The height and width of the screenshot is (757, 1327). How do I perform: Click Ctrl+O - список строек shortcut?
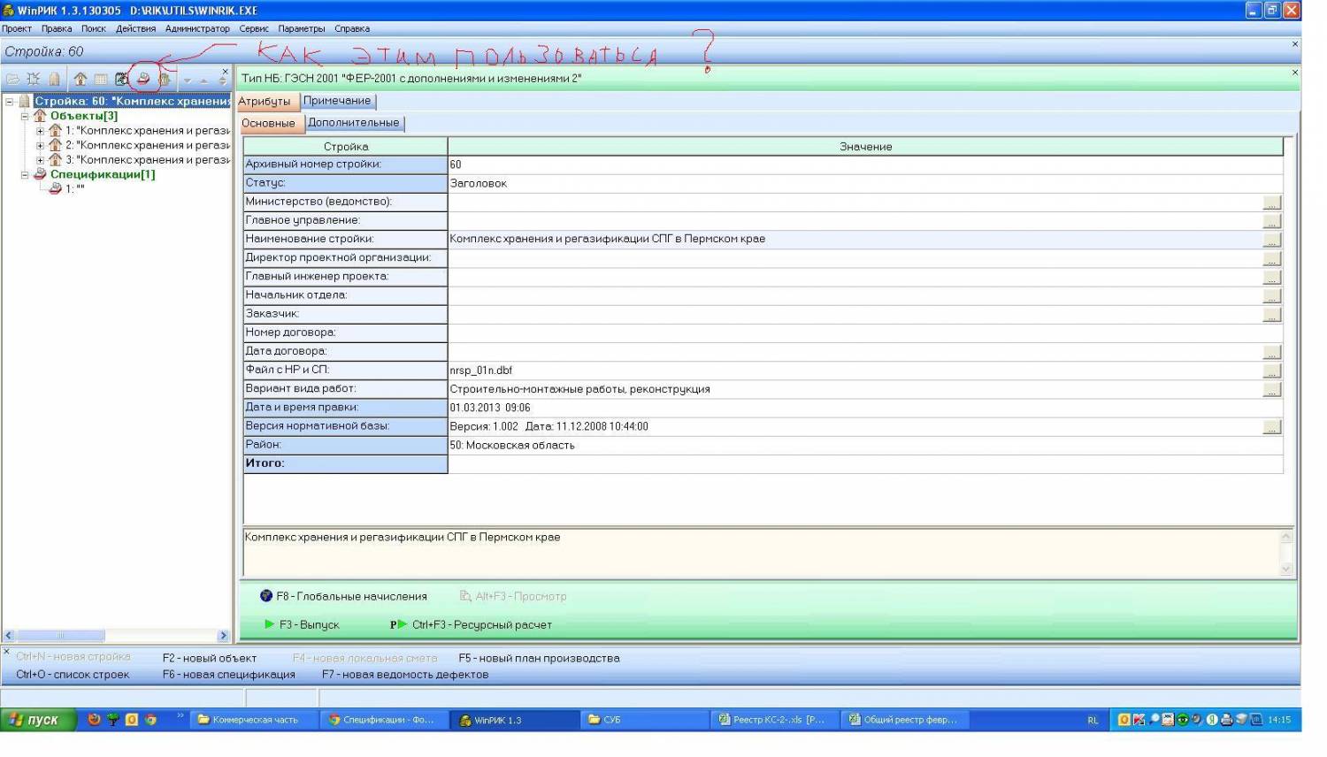tap(73, 675)
